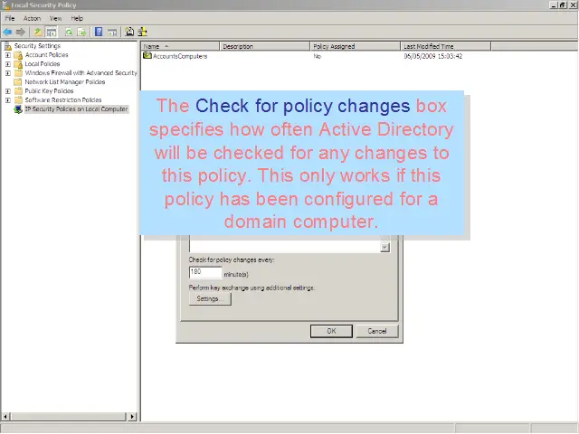Click the Export List toolbar icon
Viewport: 579px width, 434px height.
tap(81, 32)
